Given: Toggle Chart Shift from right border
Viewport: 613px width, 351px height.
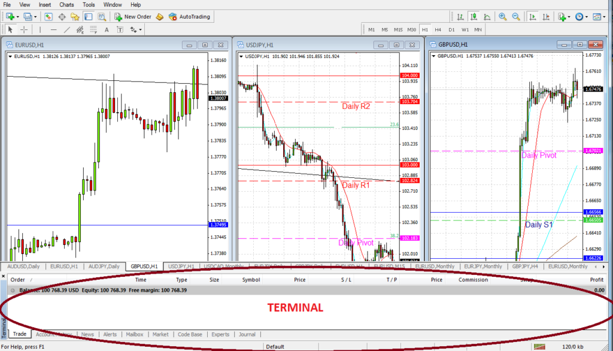Looking at the screenshot, I should pos(546,16).
